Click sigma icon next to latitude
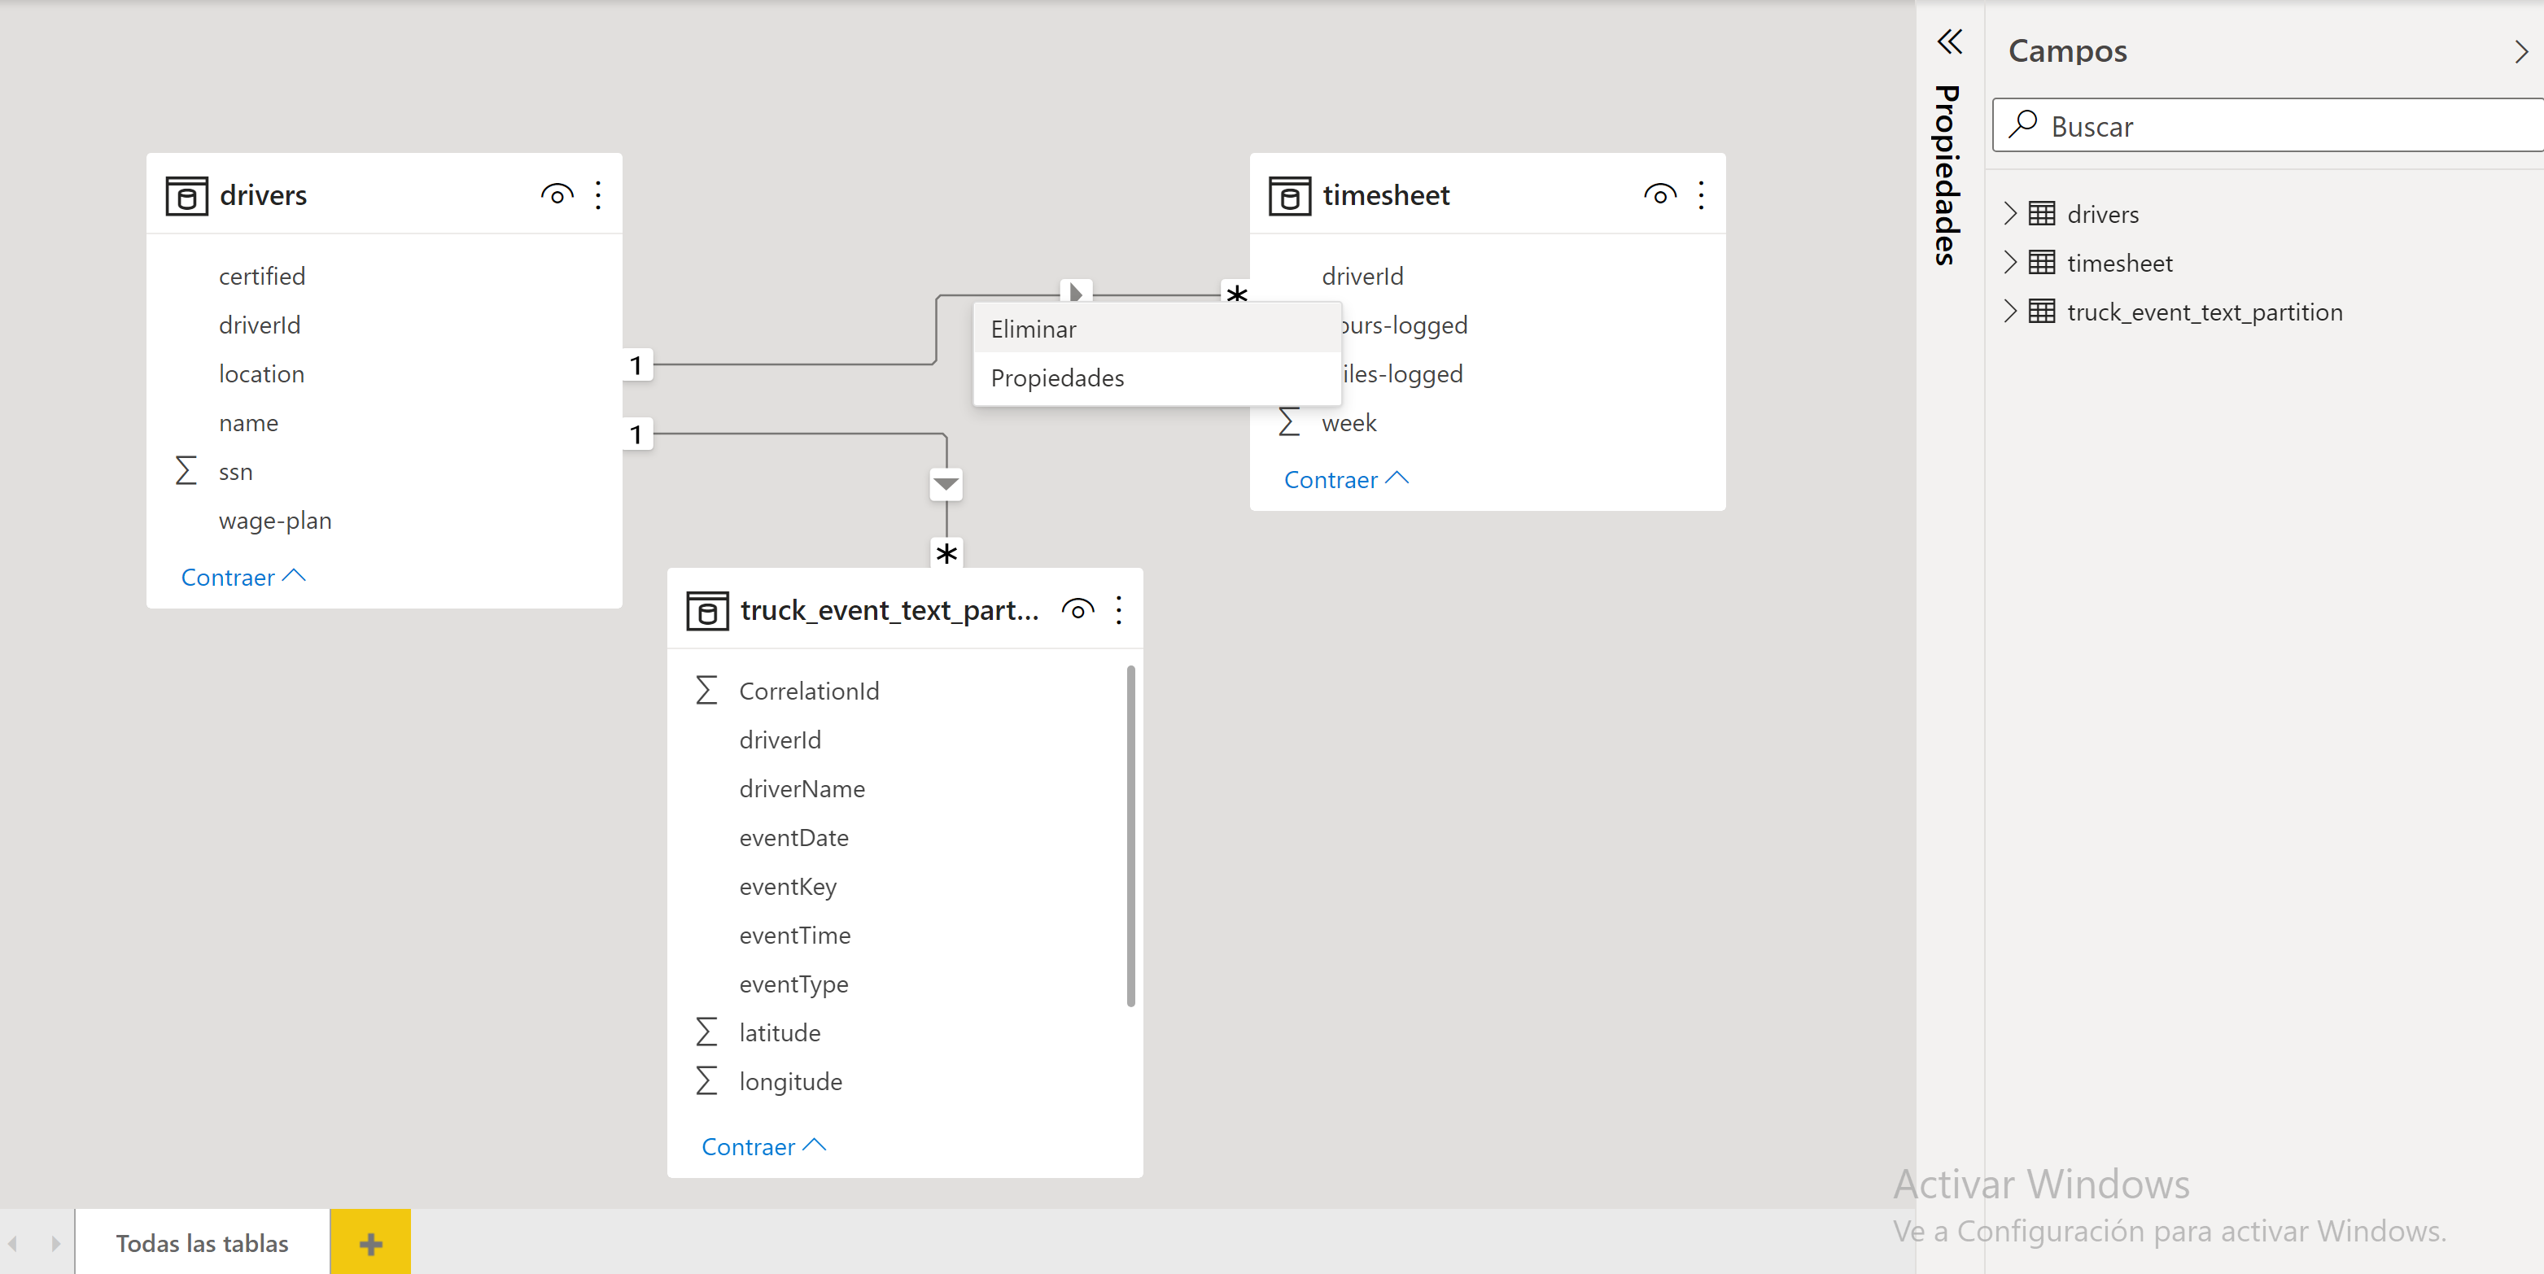Viewport: 2544px width, 1274px height. click(706, 1031)
